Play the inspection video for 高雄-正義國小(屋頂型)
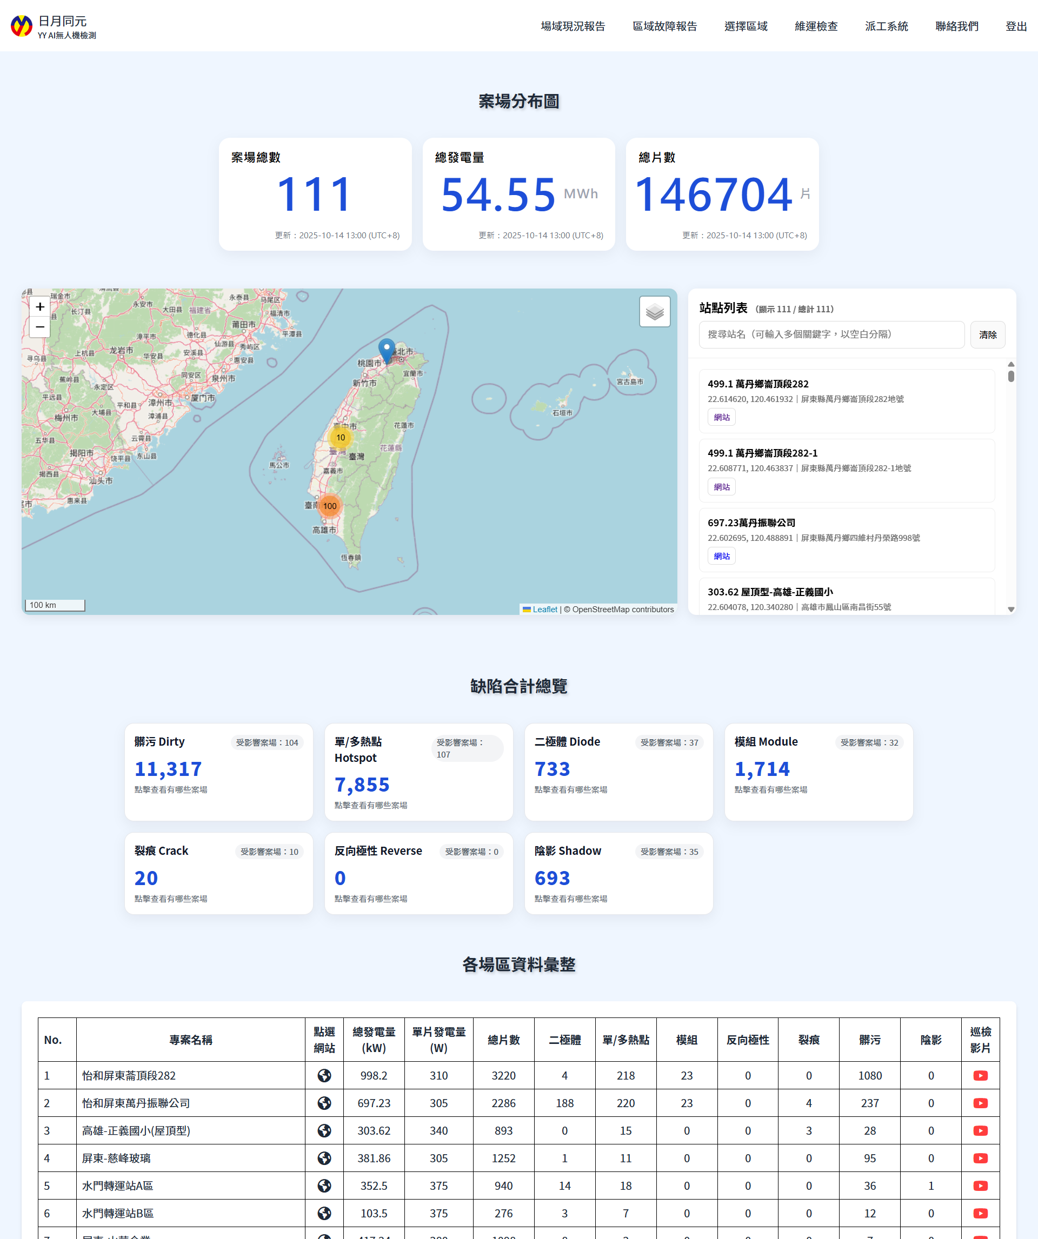This screenshot has height=1239, width=1038. (981, 1131)
